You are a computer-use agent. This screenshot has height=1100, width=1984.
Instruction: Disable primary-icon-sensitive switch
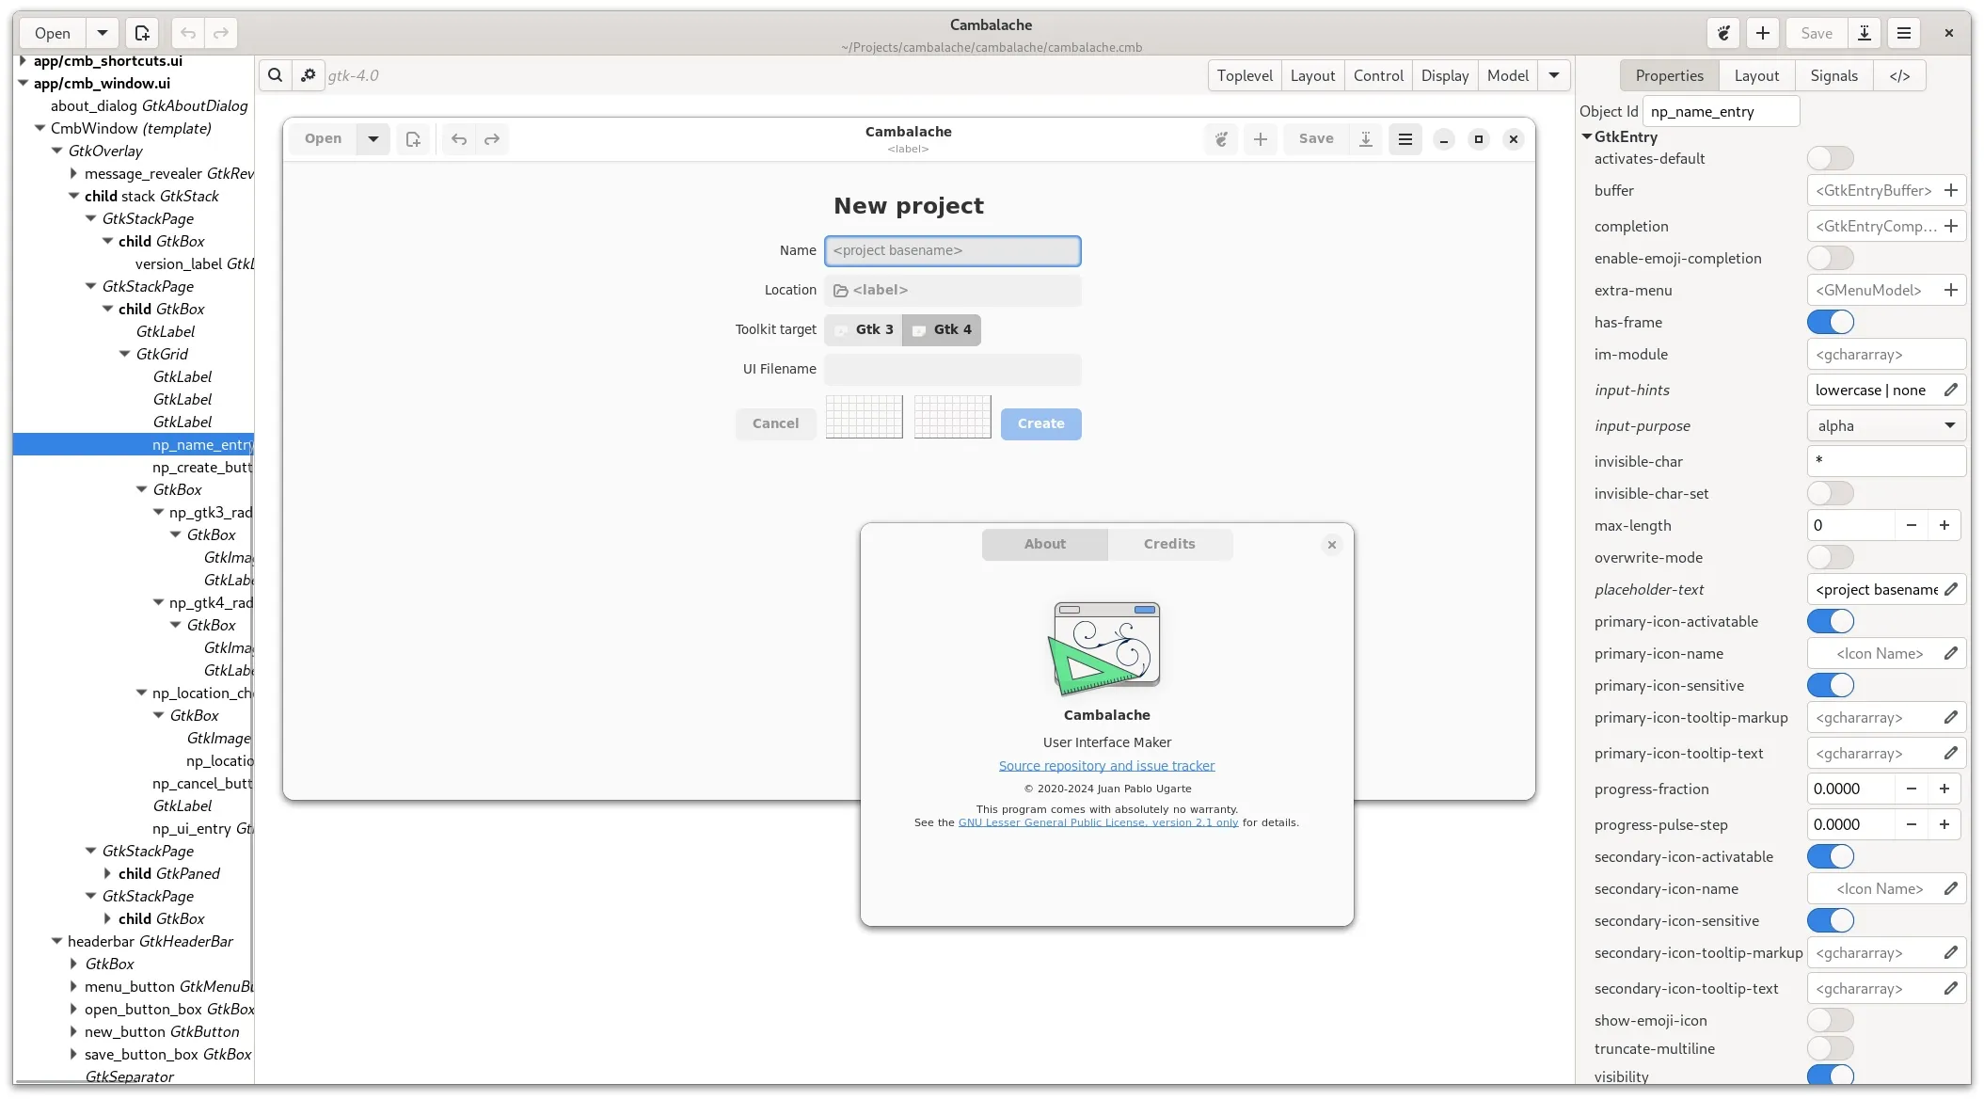click(1830, 685)
